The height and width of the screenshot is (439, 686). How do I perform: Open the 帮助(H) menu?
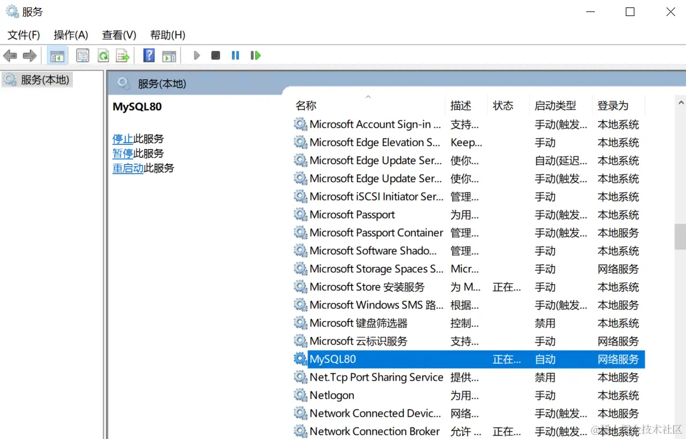click(x=167, y=34)
